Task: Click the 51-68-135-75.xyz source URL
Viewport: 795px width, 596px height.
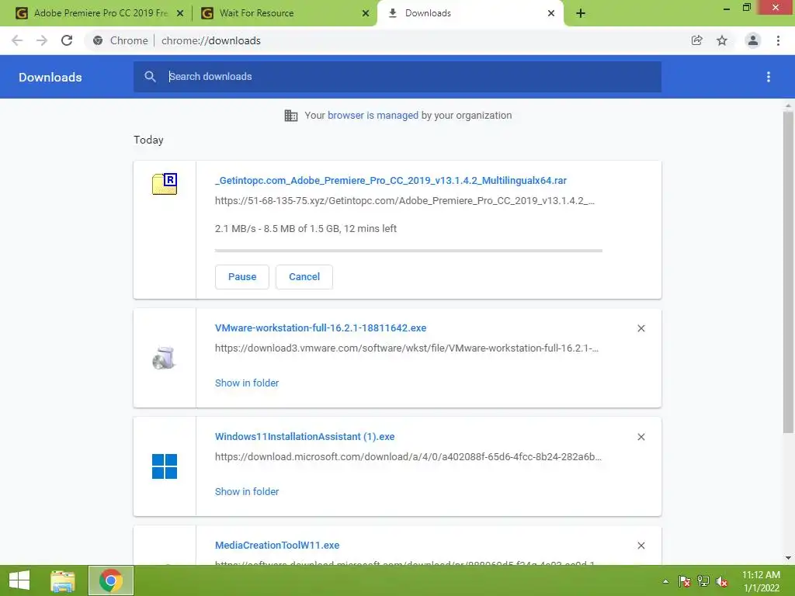Action: (x=404, y=201)
